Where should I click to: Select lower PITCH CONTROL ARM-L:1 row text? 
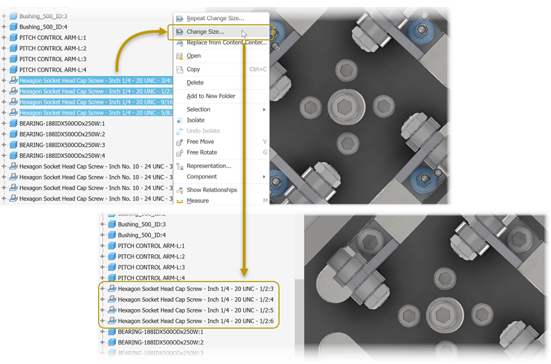pos(151,246)
